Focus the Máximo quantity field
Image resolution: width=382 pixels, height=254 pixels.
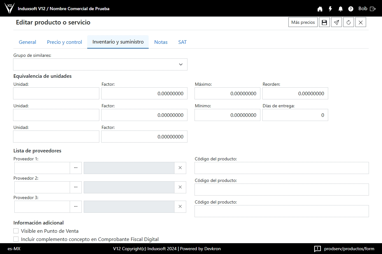point(227,93)
